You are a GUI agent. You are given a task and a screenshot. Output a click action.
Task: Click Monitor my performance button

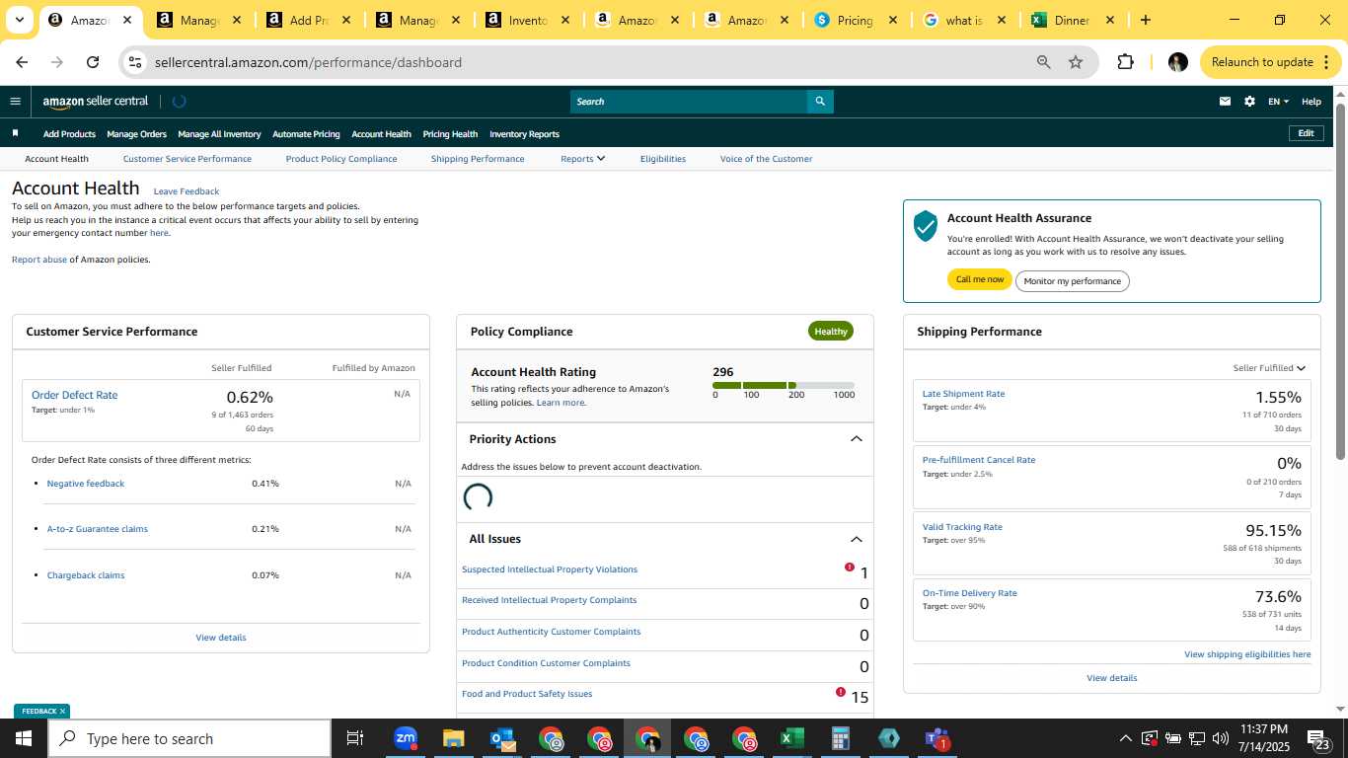click(x=1073, y=280)
